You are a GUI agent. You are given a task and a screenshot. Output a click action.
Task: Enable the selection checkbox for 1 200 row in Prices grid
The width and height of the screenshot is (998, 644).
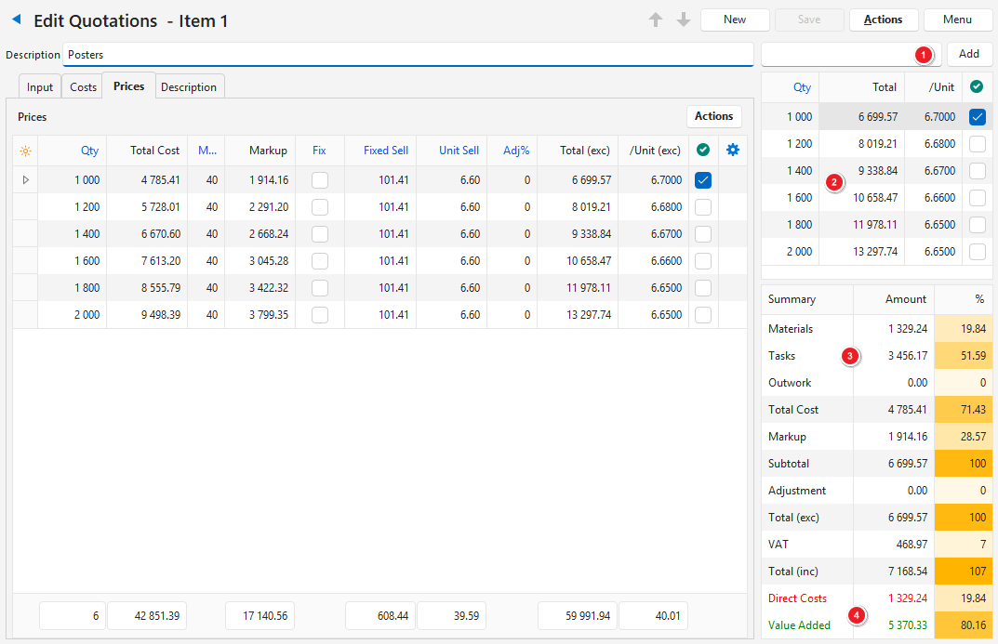tap(703, 207)
